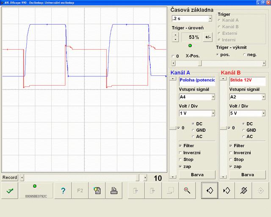271x217 pixels.
Task: Choose AC coupling for Kanál A
Action: tap(194, 136)
